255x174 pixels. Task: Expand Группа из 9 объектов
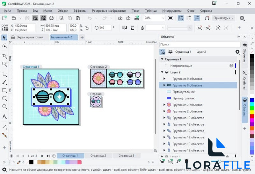point(164,79)
